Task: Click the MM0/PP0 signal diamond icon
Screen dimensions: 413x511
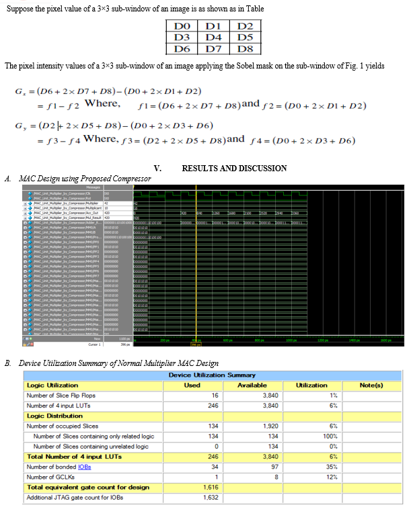Action: (30, 242)
